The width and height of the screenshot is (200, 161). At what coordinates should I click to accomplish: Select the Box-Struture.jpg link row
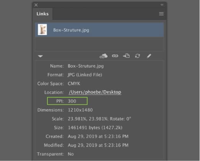click(99, 30)
